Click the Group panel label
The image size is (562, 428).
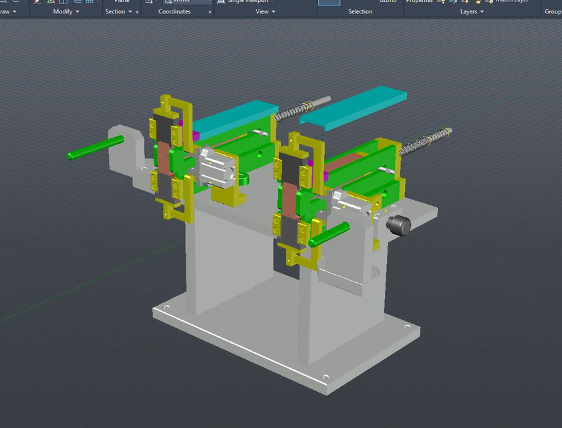(553, 11)
